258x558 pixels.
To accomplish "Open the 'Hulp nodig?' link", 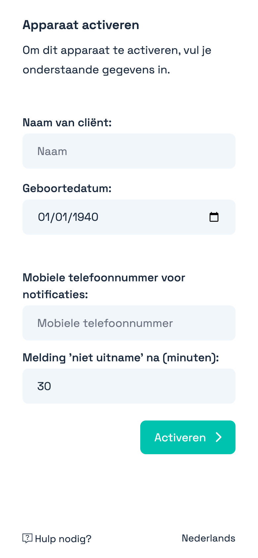I will (63, 539).
